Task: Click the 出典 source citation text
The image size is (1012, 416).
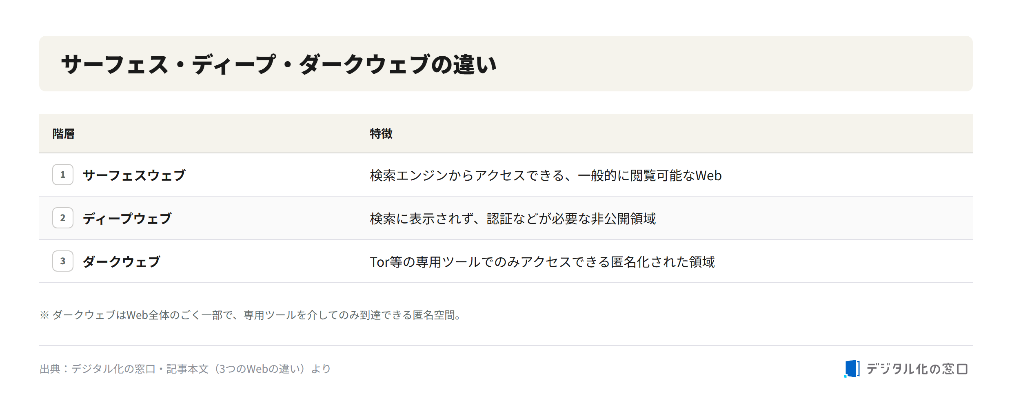Action: click(185, 369)
